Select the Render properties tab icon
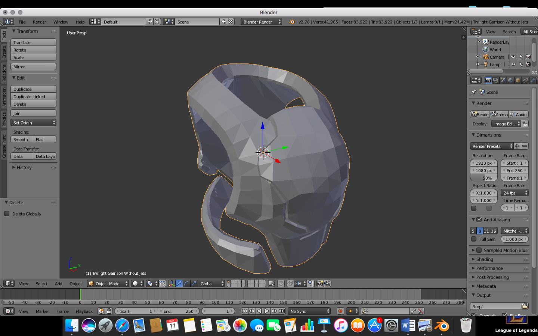This screenshot has width=538, height=336. pos(488,80)
